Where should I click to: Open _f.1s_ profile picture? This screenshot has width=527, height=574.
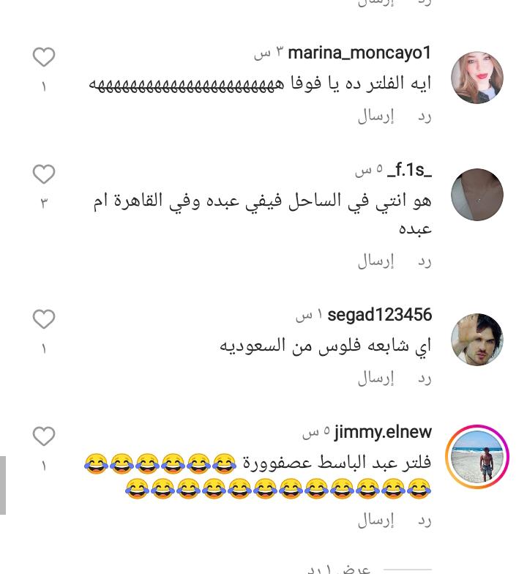(x=477, y=195)
